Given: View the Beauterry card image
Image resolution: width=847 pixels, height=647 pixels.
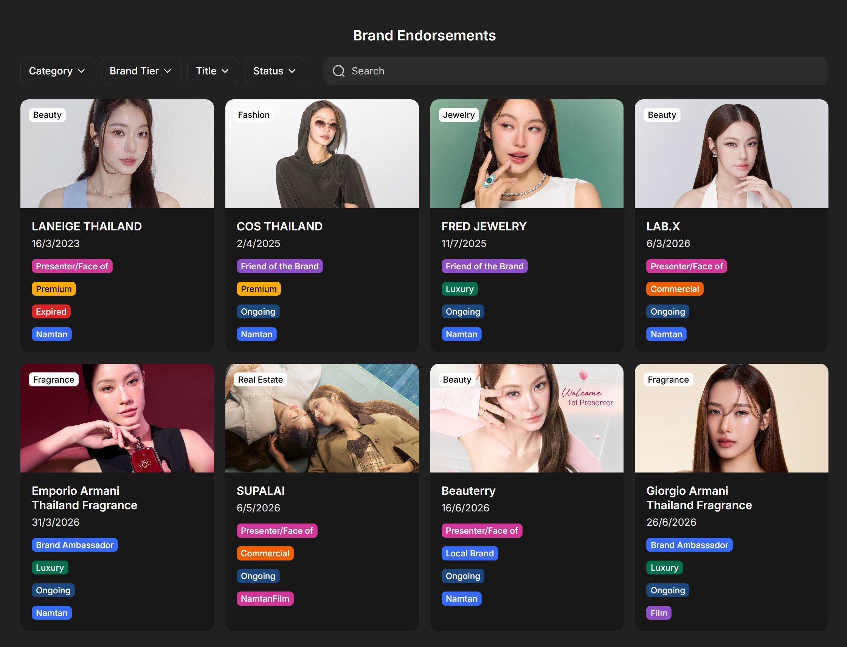Looking at the screenshot, I should (527, 418).
